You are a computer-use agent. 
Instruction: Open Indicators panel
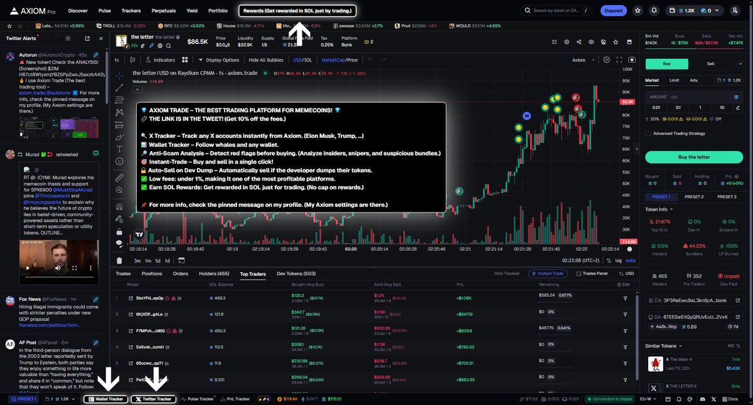click(x=159, y=60)
